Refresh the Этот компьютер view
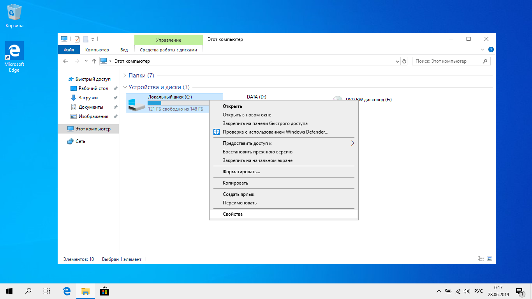Viewport: 532px width, 299px height. pyautogui.click(x=404, y=61)
